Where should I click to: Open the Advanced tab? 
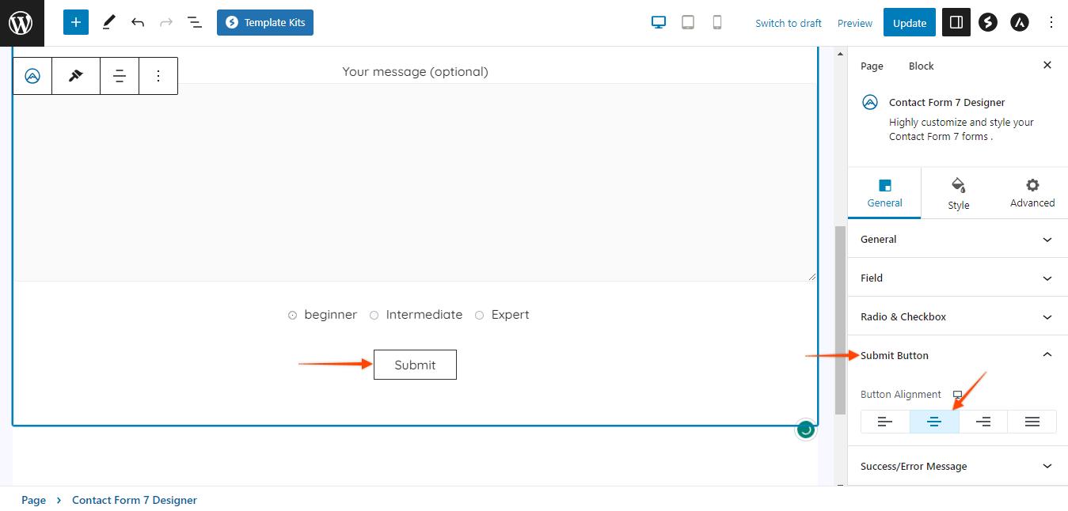[1032, 193]
